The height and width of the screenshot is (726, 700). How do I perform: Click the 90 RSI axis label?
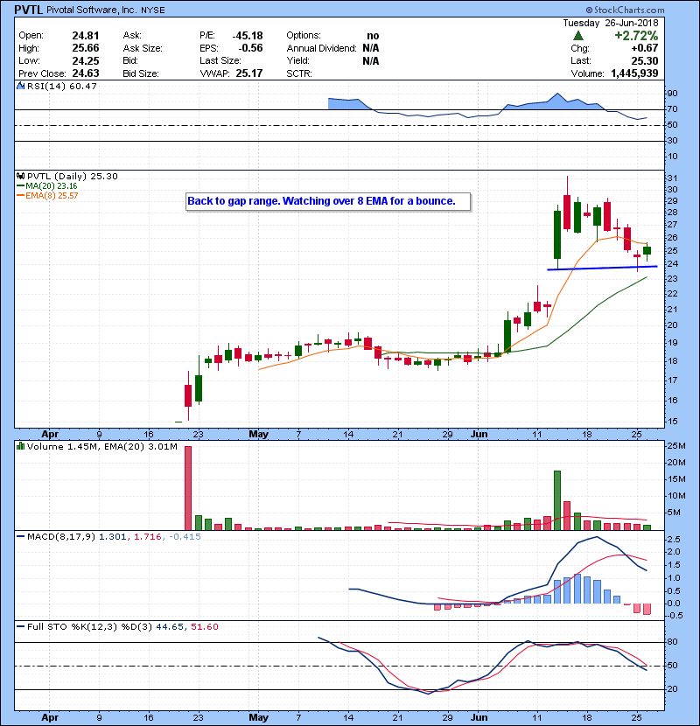672,94
